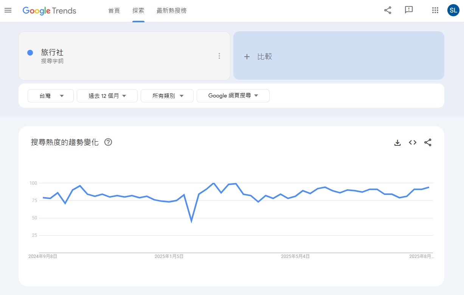This screenshot has height=295, width=464.
Task: Open the three-dot menu for 旅行社
Action: click(x=219, y=56)
